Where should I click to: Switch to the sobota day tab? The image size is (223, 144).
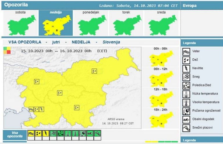point(20,23)
